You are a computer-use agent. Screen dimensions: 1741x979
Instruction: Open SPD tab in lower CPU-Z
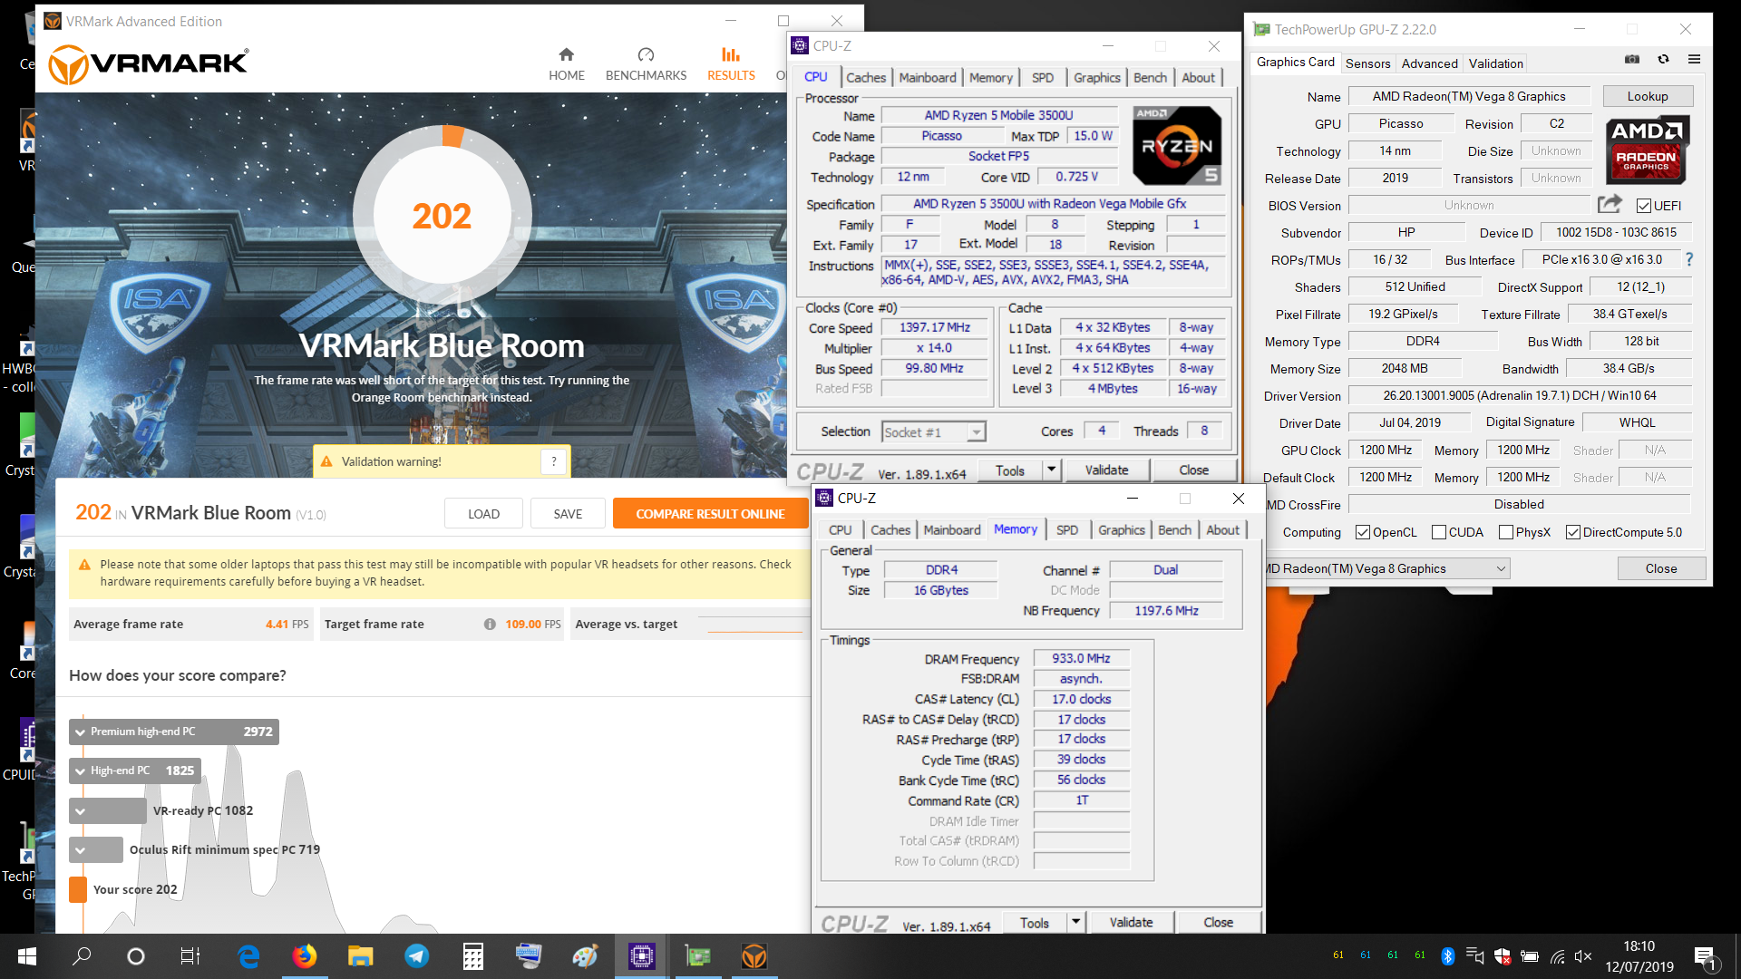(1067, 529)
